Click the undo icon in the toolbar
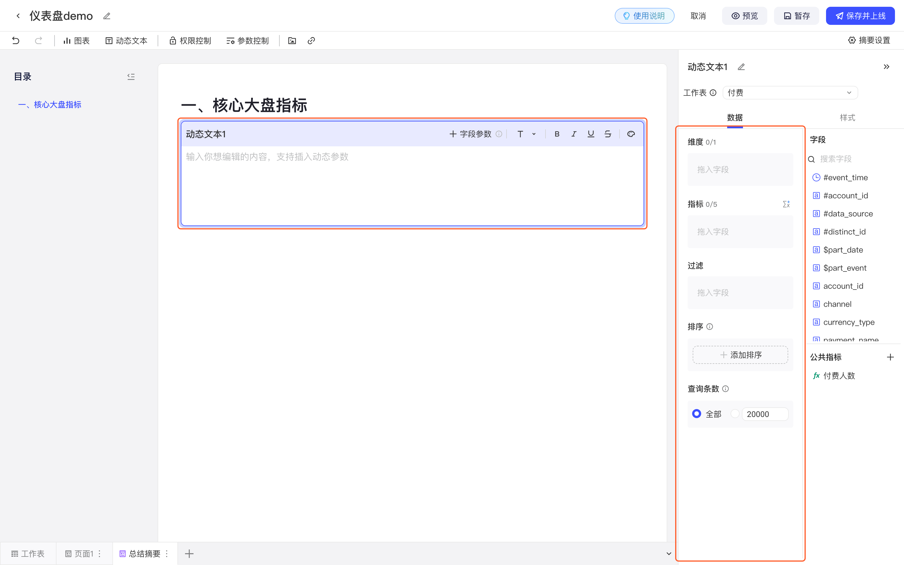904x565 pixels. [x=16, y=40]
